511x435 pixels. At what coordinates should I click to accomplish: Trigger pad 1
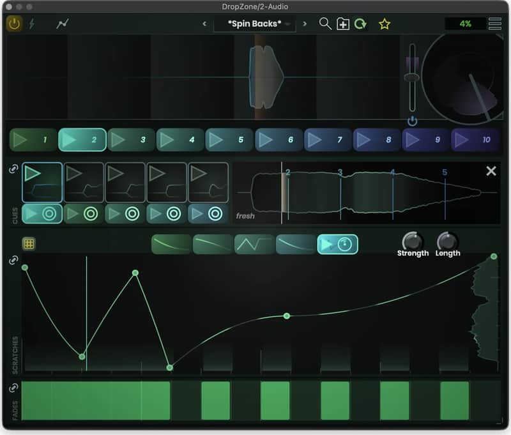33,140
